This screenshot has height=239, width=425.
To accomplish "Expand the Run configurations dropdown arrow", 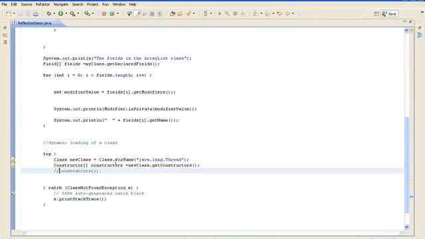I will pos(66,13).
